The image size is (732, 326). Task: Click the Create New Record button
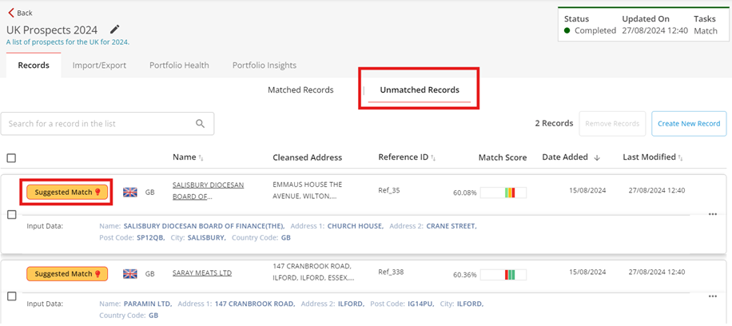[689, 124]
